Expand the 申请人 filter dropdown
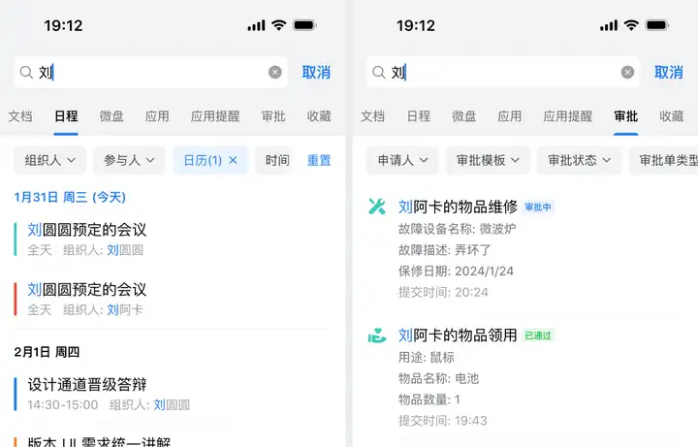The height and width of the screenshot is (447, 698). [402, 160]
